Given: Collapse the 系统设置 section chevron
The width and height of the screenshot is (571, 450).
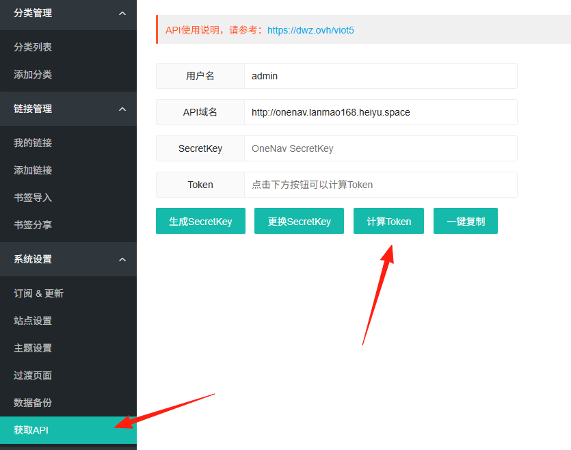Looking at the screenshot, I should [x=122, y=260].
